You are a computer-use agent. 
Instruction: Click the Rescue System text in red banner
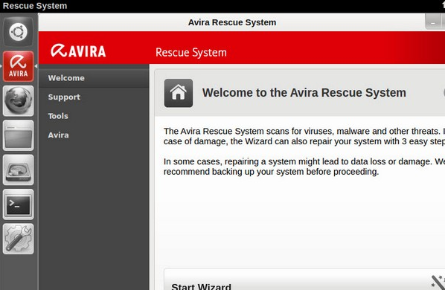pos(191,53)
